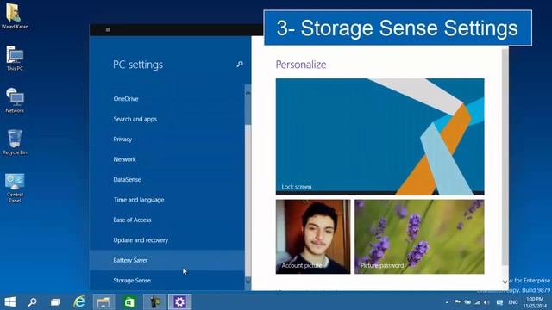552x310 pixels.
Task: Open the PC settings hamburger menu
Action: 108,30
